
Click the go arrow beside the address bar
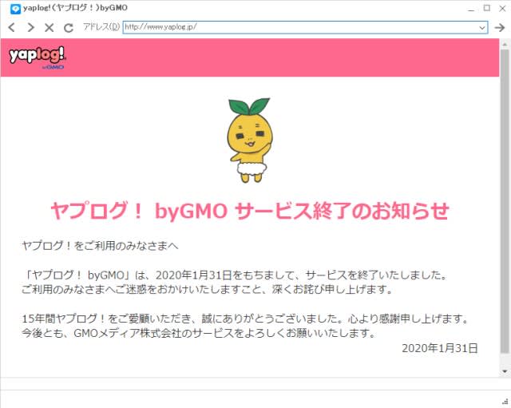pyautogui.click(x=500, y=28)
